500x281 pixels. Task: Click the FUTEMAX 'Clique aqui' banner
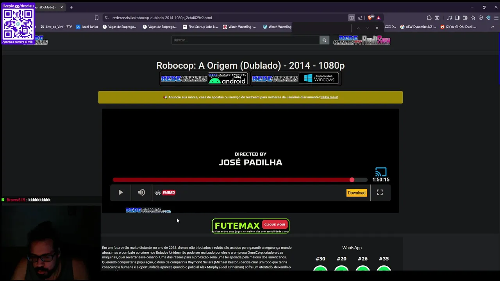[250, 226]
